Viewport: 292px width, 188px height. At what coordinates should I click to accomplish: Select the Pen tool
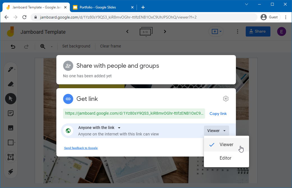click(11, 69)
